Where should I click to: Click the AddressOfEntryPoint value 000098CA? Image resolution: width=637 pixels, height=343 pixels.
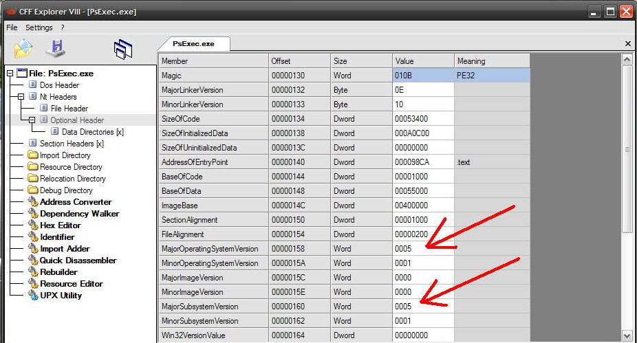423,162
